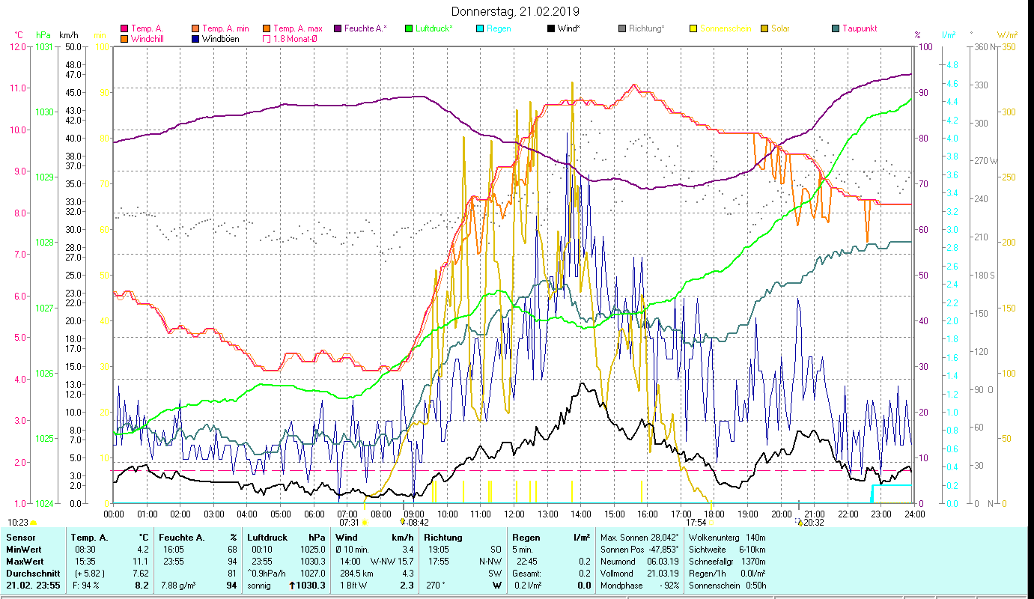The height and width of the screenshot is (599, 1034).
Task: Click the sunrise sun icon at 07:31
Action: pyautogui.click(x=365, y=523)
